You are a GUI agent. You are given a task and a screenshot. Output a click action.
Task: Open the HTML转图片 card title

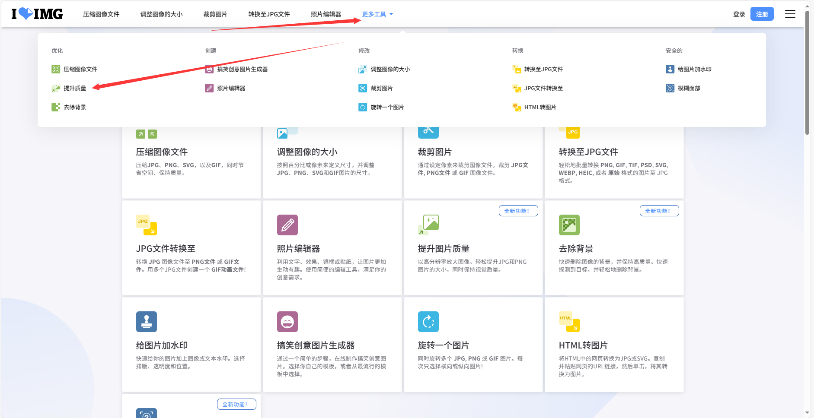[x=583, y=345]
